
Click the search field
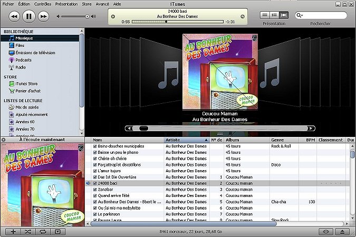321,15
